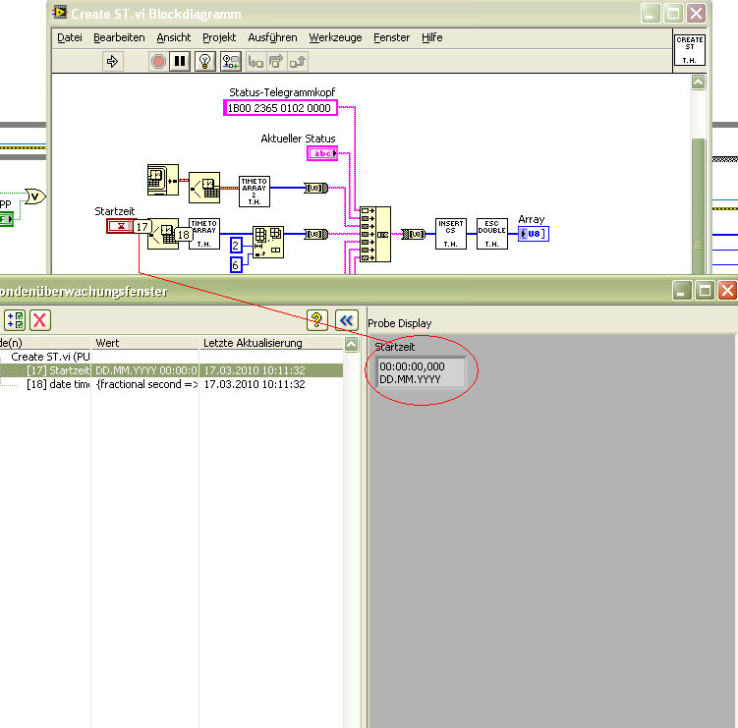The height and width of the screenshot is (728, 738).
Task: Click the numeric constant 6
Action: tap(236, 265)
